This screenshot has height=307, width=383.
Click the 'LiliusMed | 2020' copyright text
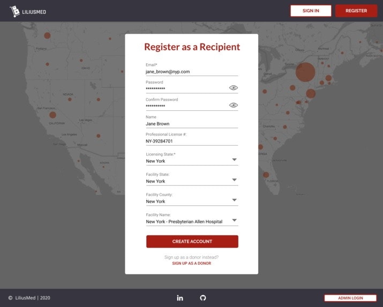pos(33,298)
